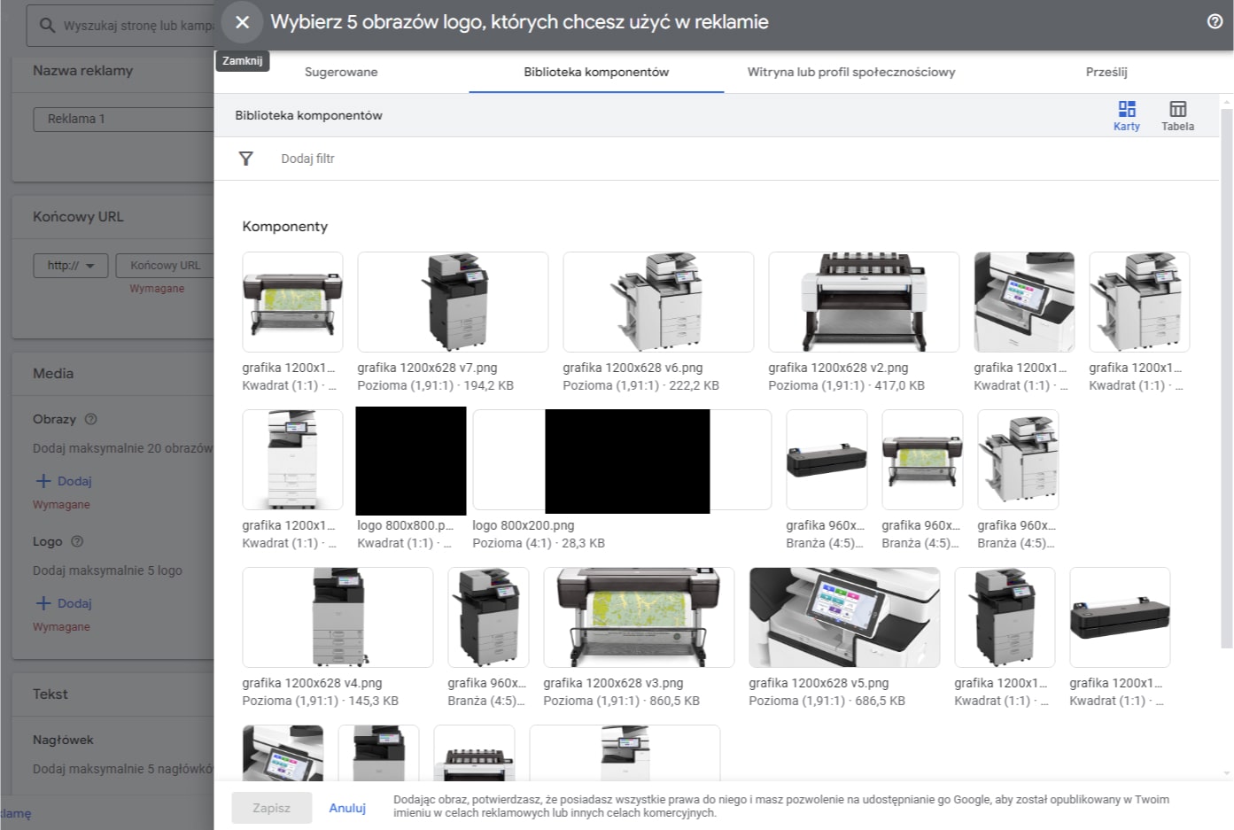The width and height of the screenshot is (1234, 830).
Task: Open Witryna lub profil społecznościowy tab
Action: coord(851,72)
